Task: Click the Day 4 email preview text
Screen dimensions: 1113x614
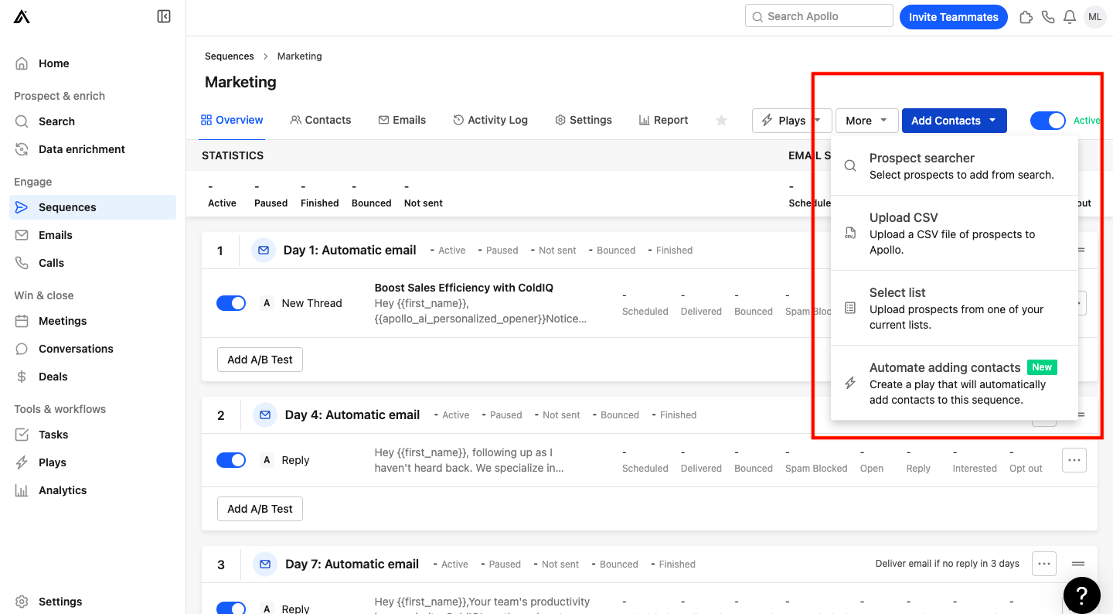Action: [470, 460]
